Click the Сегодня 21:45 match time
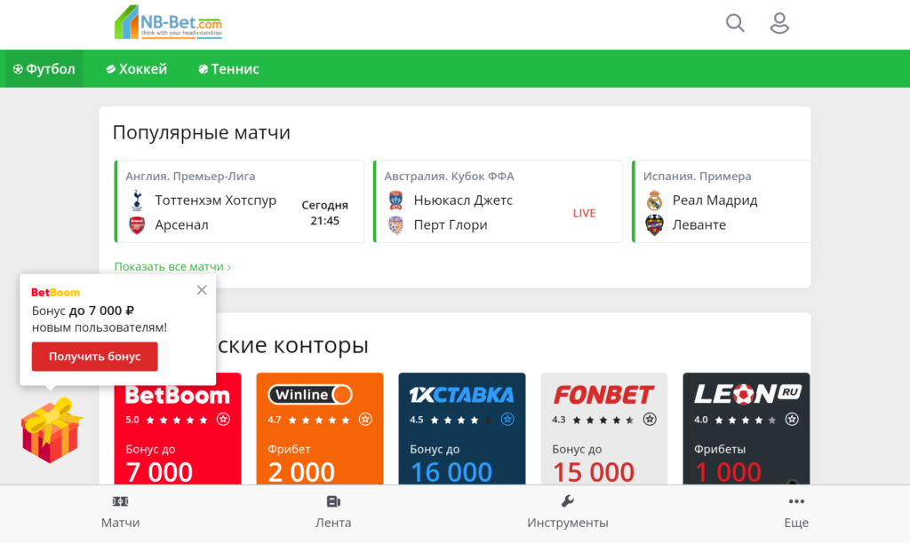Image resolution: width=910 pixels, height=543 pixels. pyautogui.click(x=325, y=213)
